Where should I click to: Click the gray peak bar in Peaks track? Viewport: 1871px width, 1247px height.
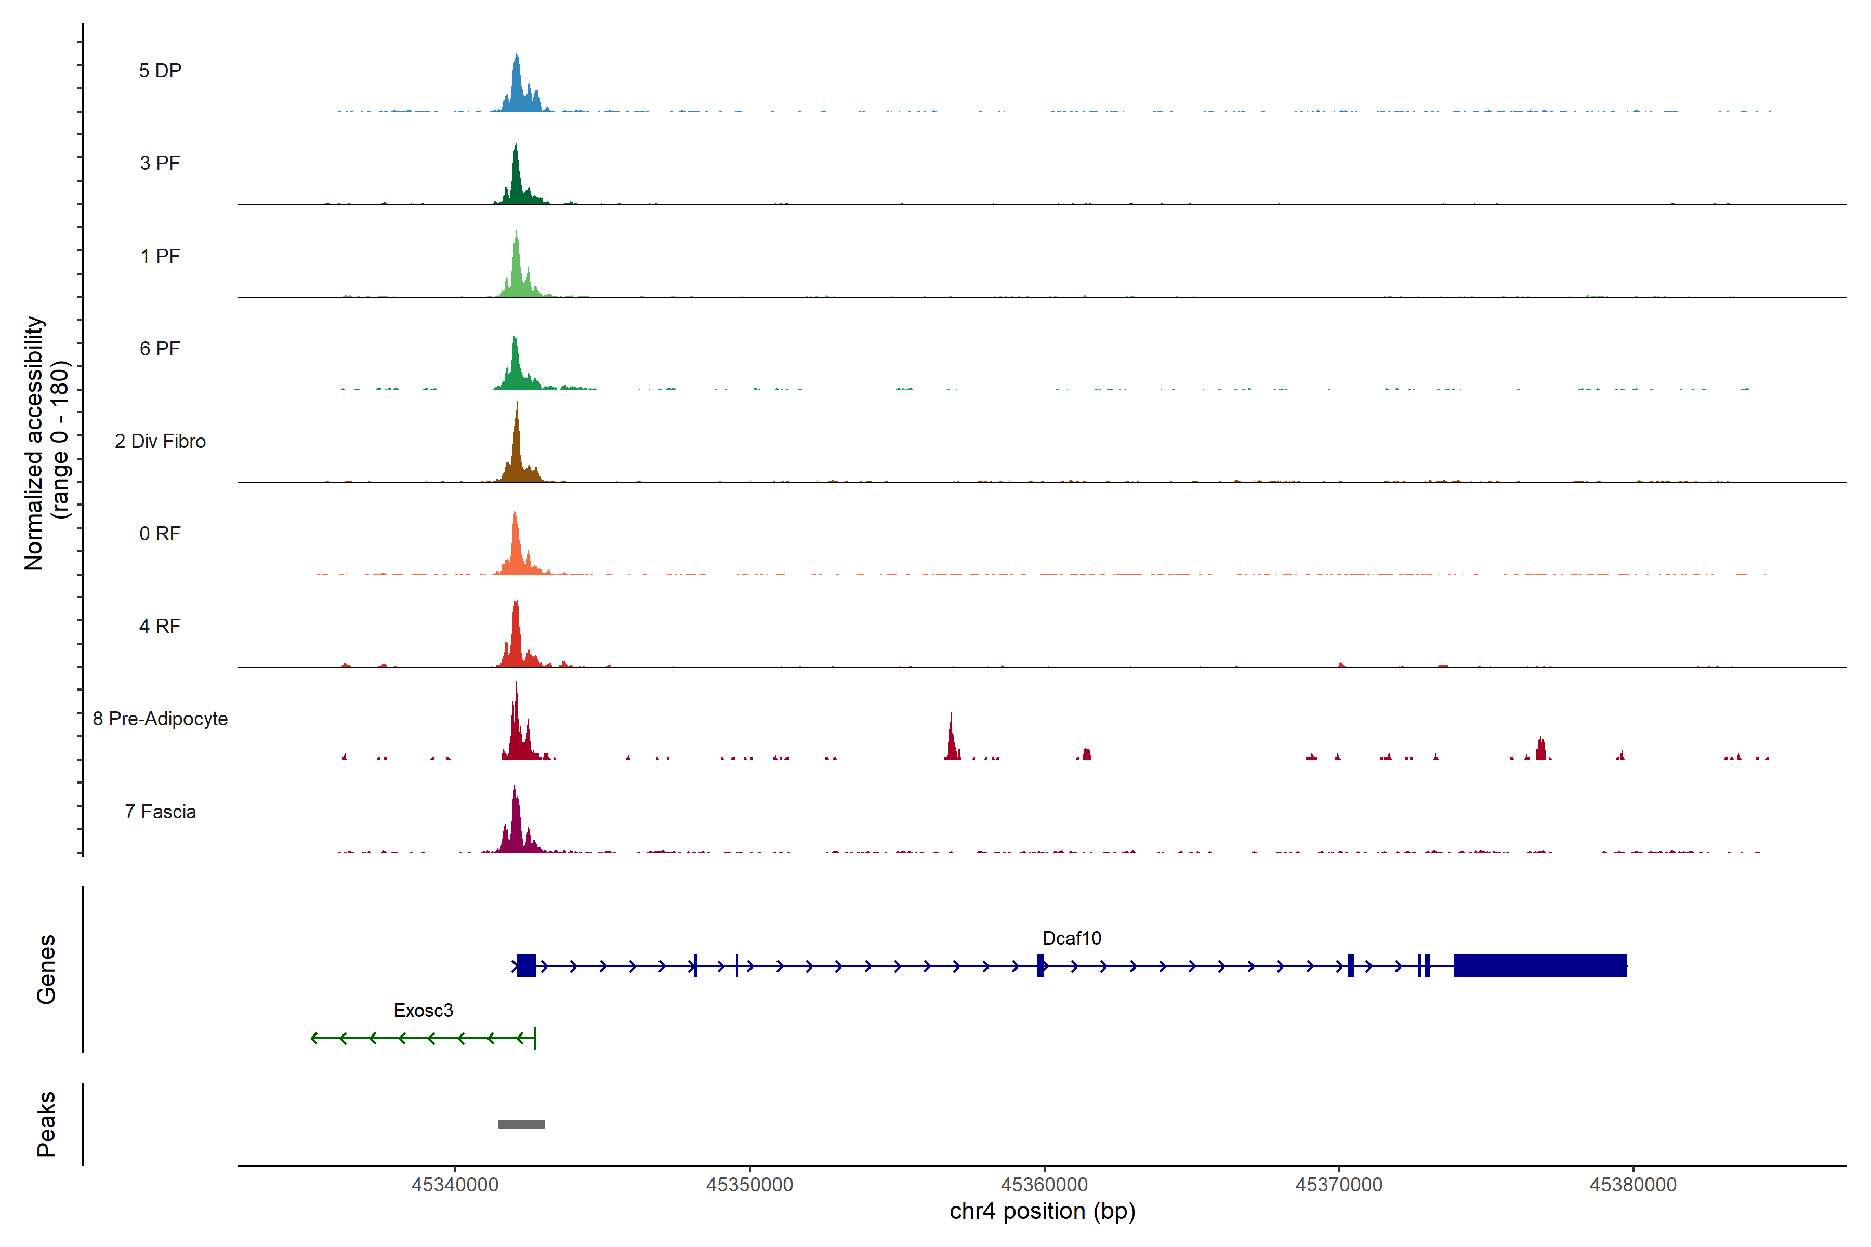pos(521,1124)
